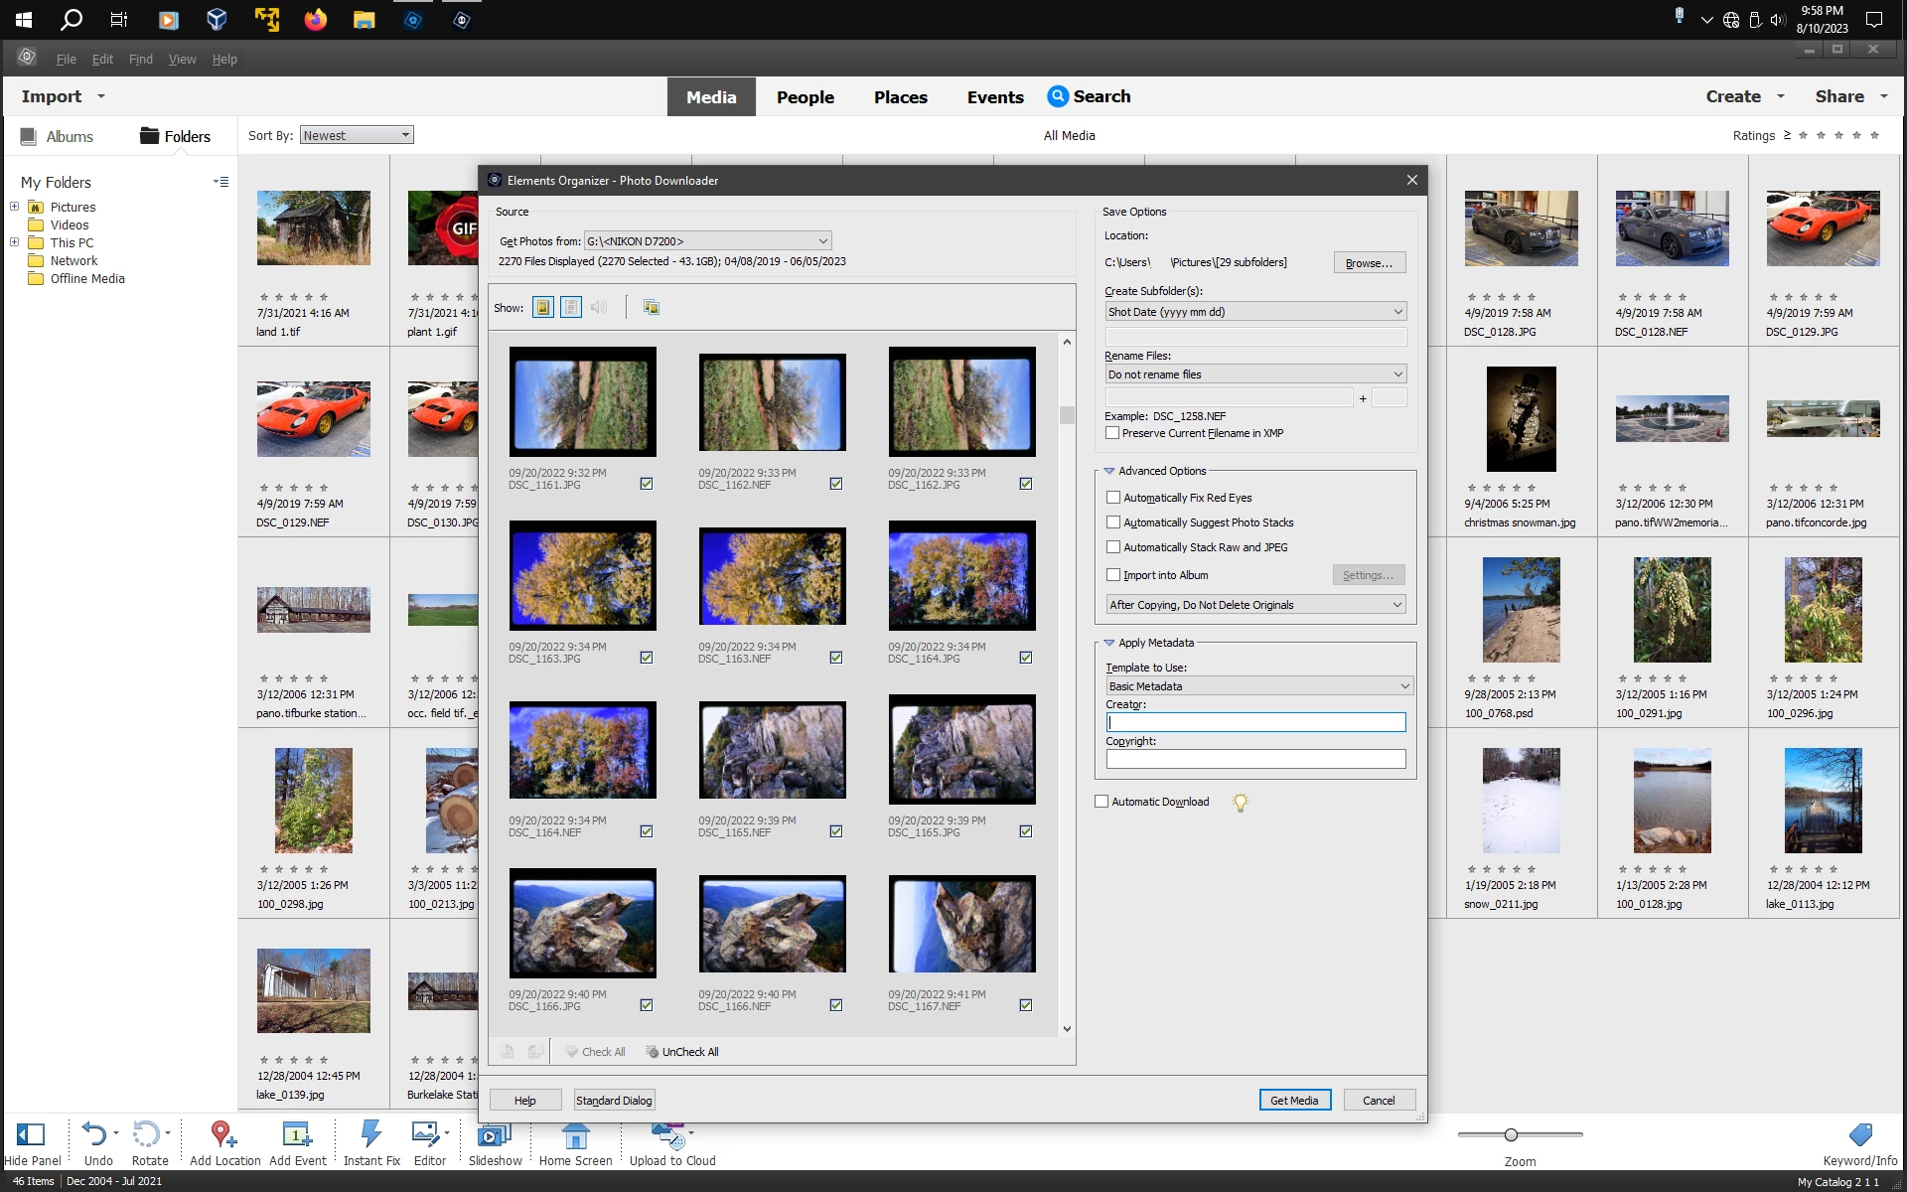Click the Get Media button
The image size is (1907, 1192).
(1294, 1101)
